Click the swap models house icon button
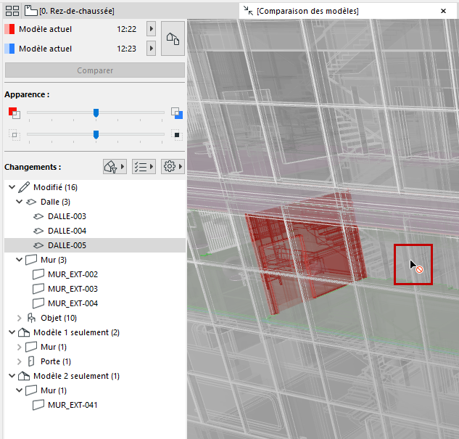The image size is (459, 439). point(173,38)
